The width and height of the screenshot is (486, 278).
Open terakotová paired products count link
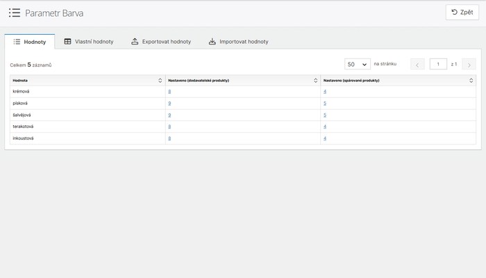(325, 126)
